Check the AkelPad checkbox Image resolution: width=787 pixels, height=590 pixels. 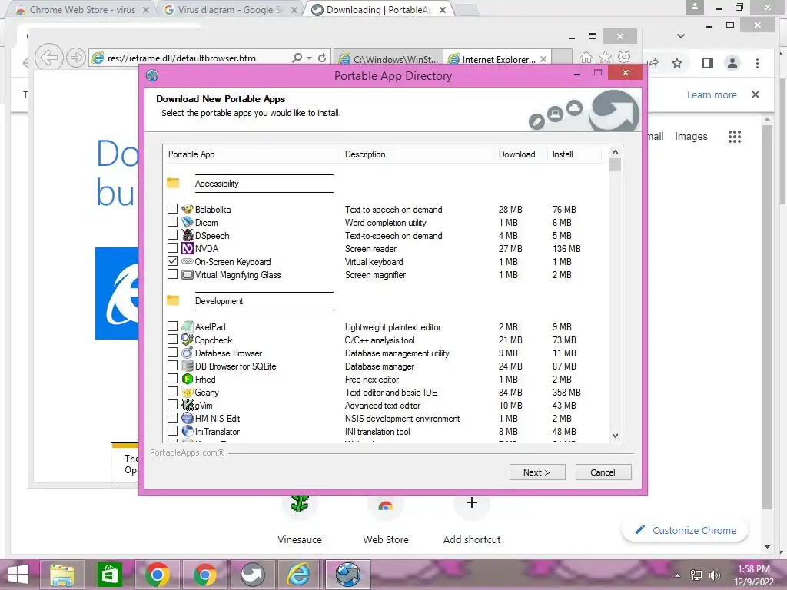[x=172, y=326]
